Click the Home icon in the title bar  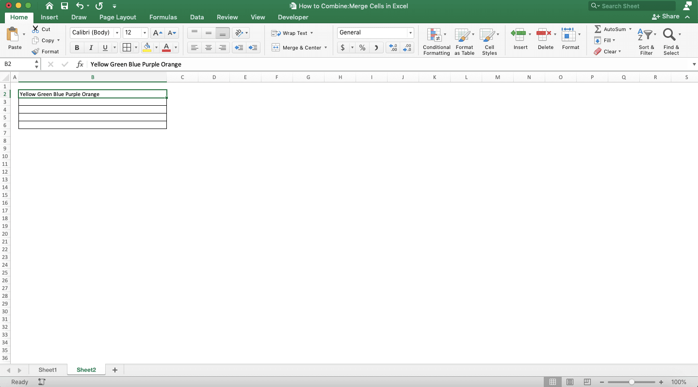coord(49,6)
